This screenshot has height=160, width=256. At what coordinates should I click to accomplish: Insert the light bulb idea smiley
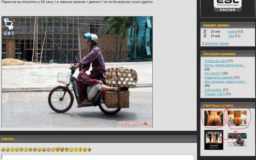[85, 150]
